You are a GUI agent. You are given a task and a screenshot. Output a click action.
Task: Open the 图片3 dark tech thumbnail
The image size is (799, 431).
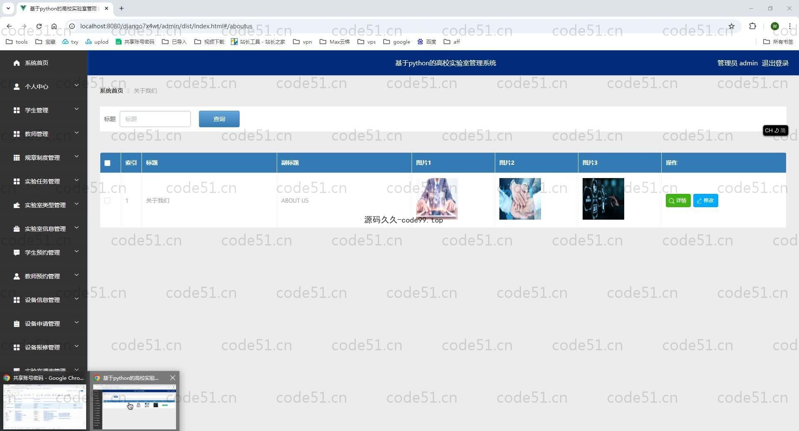603,199
